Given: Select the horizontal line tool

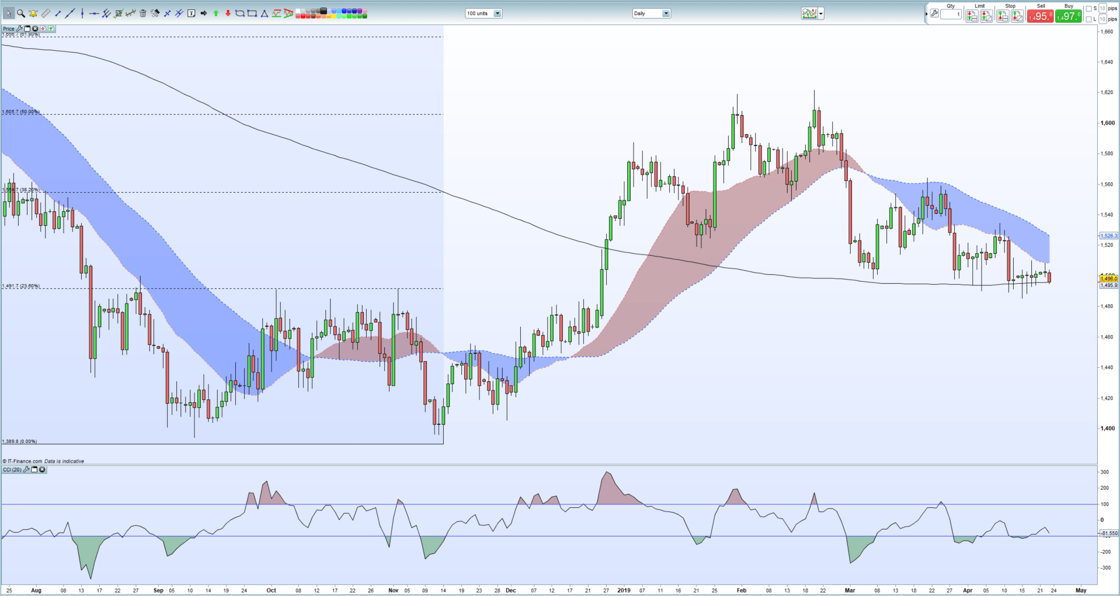Looking at the screenshot, I should [94, 13].
